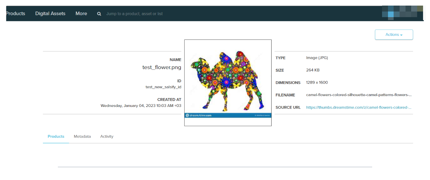Open the dreamstime source URL link
The width and height of the screenshot is (430, 180).
point(359,107)
